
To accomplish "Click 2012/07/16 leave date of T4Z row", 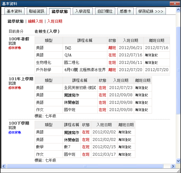I will 157,48.
